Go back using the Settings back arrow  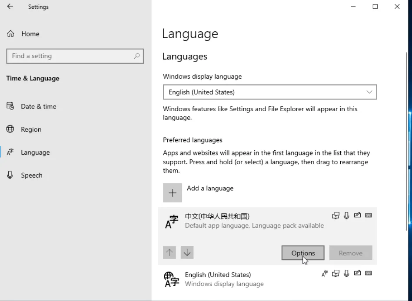(10, 7)
